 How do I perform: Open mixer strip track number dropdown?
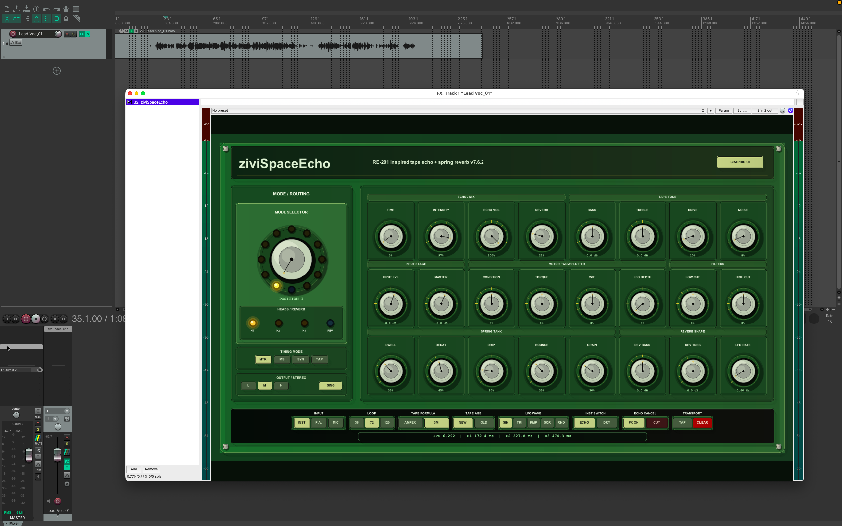click(58, 411)
